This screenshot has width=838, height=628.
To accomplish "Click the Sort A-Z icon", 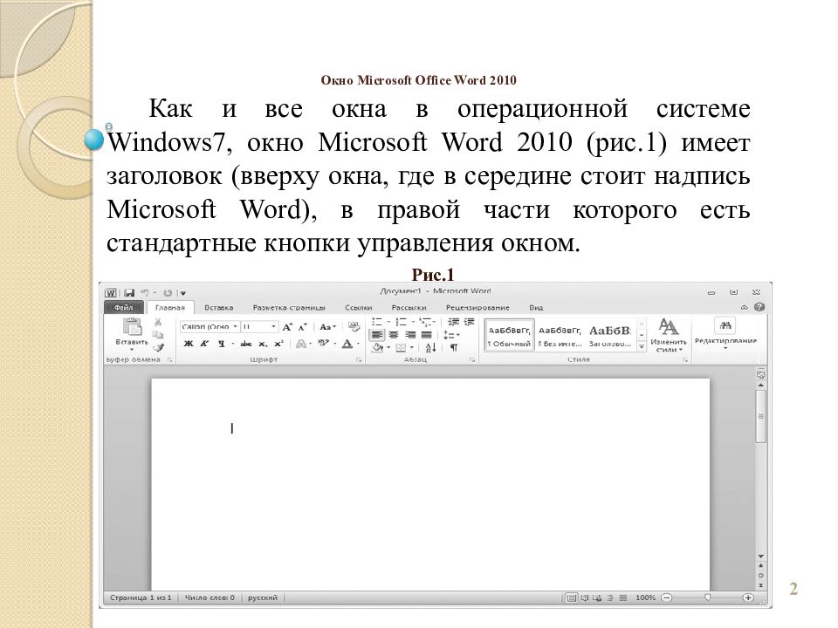I will pos(430,348).
